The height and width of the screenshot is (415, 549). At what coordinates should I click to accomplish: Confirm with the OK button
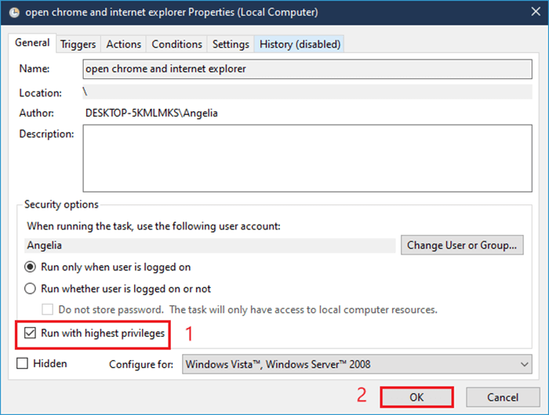pyautogui.click(x=416, y=397)
